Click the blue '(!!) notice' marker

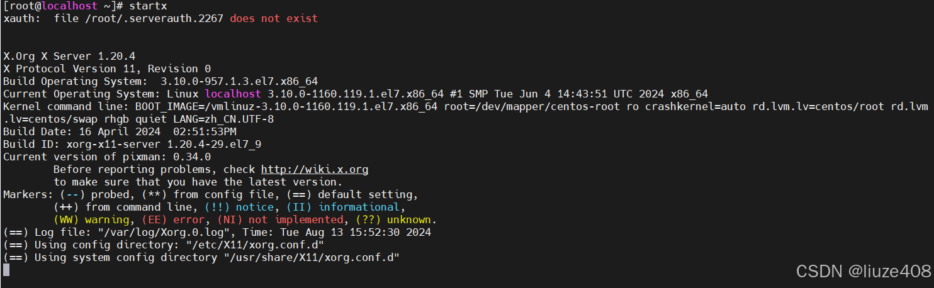pos(239,207)
